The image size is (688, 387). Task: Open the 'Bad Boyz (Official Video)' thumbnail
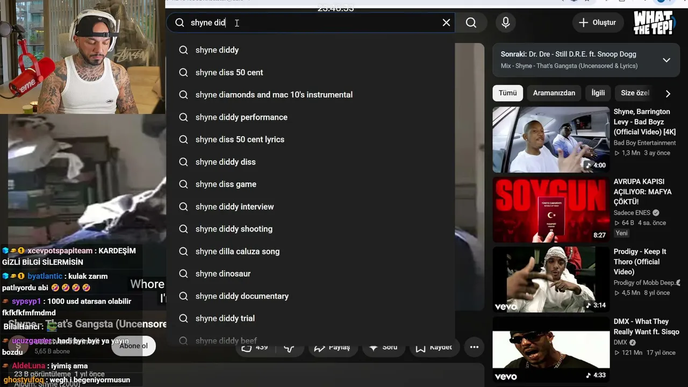pos(551,140)
